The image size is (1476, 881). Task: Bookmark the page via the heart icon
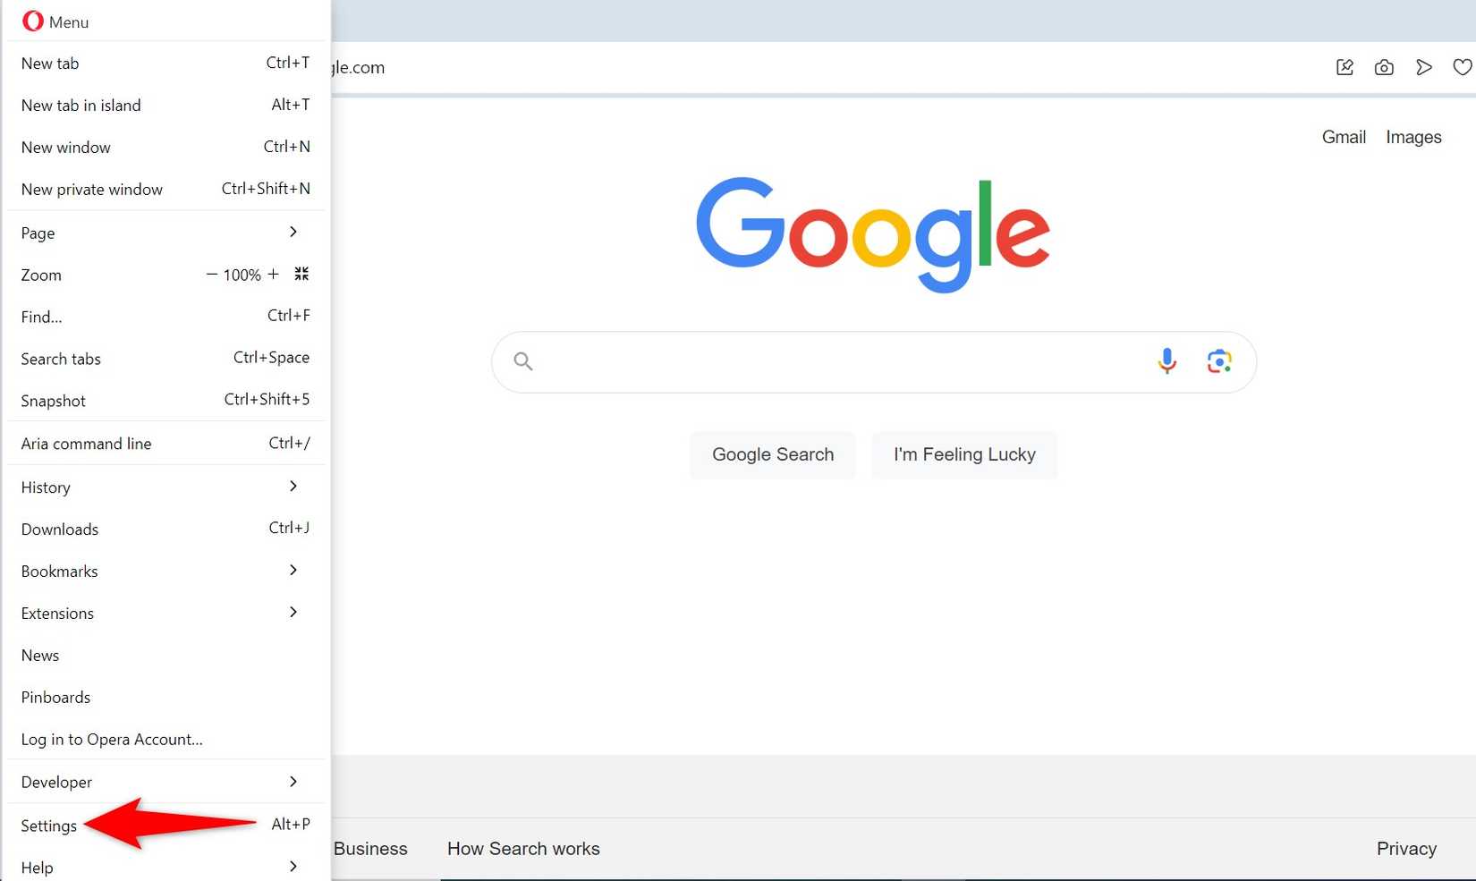click(x=1462, y=67)
